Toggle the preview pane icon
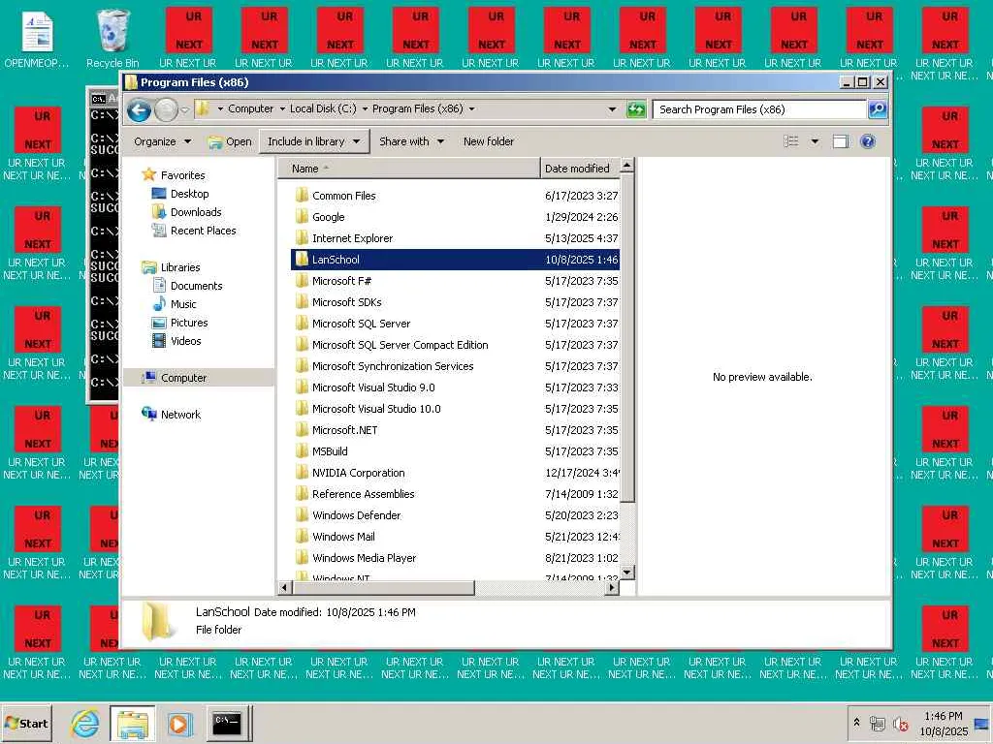The image size is (993, 744). pos(841,141)
